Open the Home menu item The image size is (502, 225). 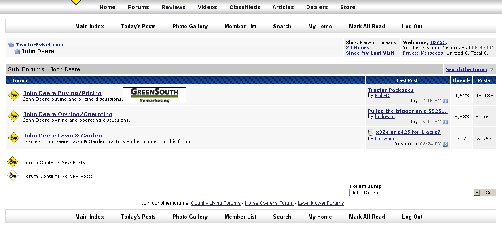[x=108, y=7]
